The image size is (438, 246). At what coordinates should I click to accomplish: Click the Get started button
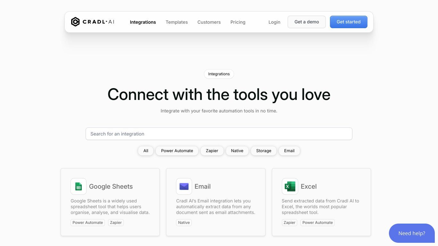(x=349, y=22)
